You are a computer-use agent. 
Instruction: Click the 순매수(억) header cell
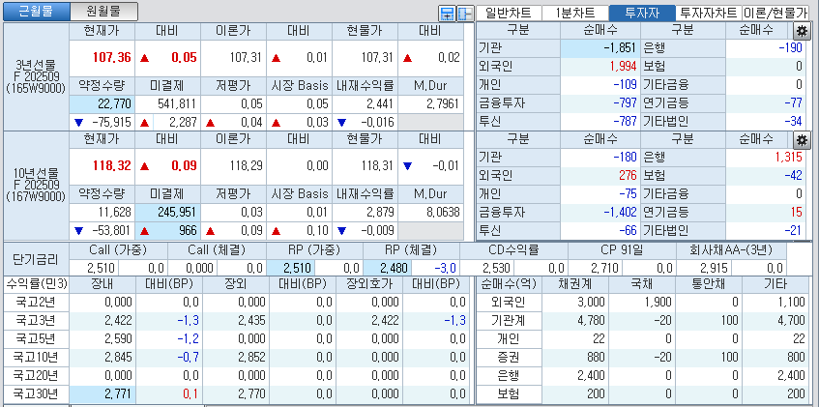coord(509,285)
